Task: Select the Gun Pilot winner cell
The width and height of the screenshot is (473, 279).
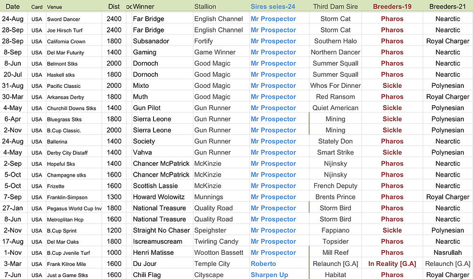Action: coord(147,108)
